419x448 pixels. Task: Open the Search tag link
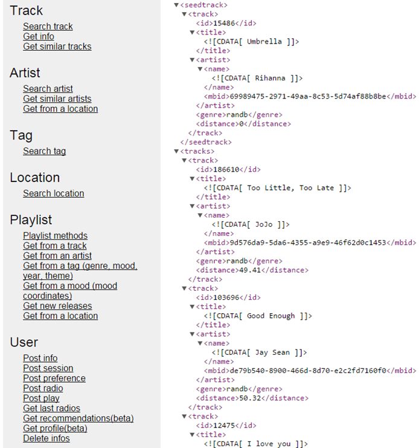(44, 151)
